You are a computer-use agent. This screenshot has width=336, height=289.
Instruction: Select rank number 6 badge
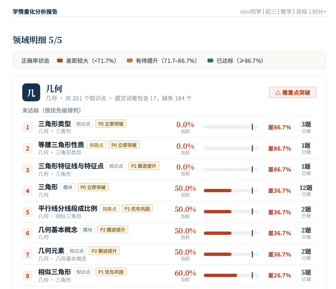coord(28,233)
